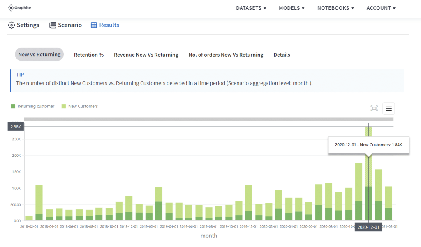Open Revenue New Vs Returning results
The width and height of the screenshot is (421, 247).
pyautogui.click(x=146, y=54)
